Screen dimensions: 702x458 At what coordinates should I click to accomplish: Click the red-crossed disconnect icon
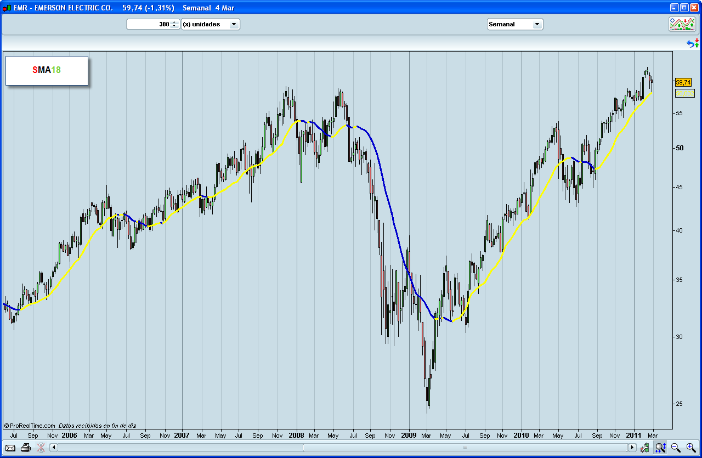point(39,447)
